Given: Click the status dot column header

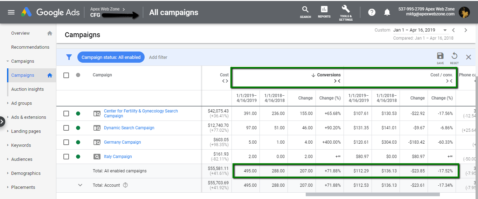Looking at the screenshot, I should point(78,75).
